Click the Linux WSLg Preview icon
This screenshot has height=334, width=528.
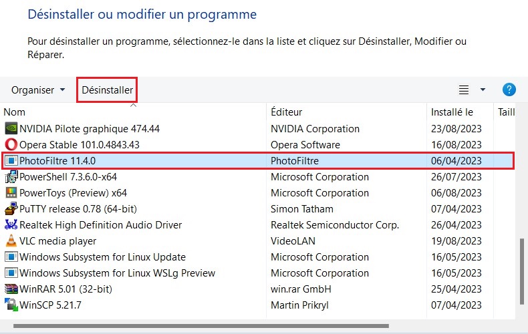tap(11, 273)
